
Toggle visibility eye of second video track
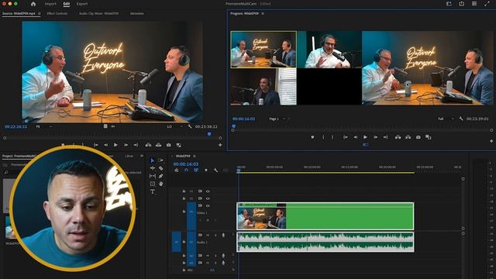(x=208, y=198)
